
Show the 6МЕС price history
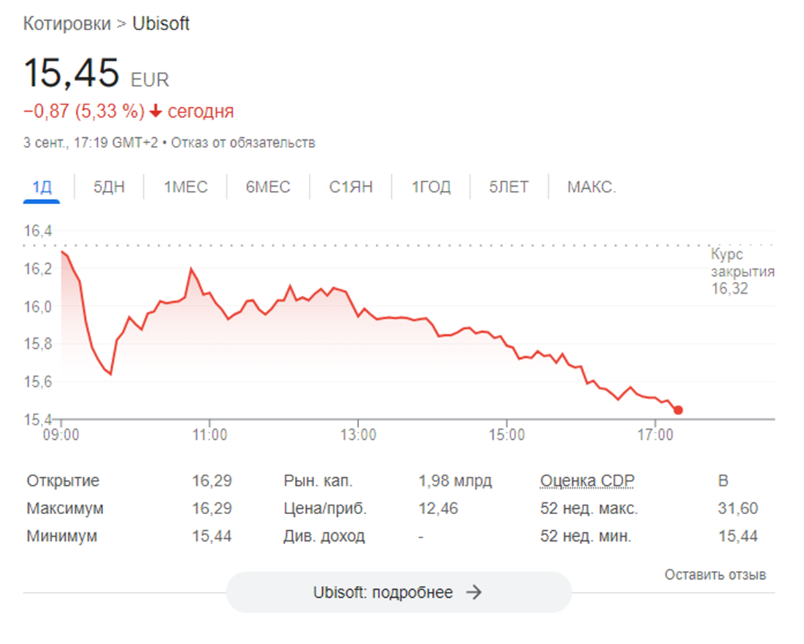click(268, 187)
